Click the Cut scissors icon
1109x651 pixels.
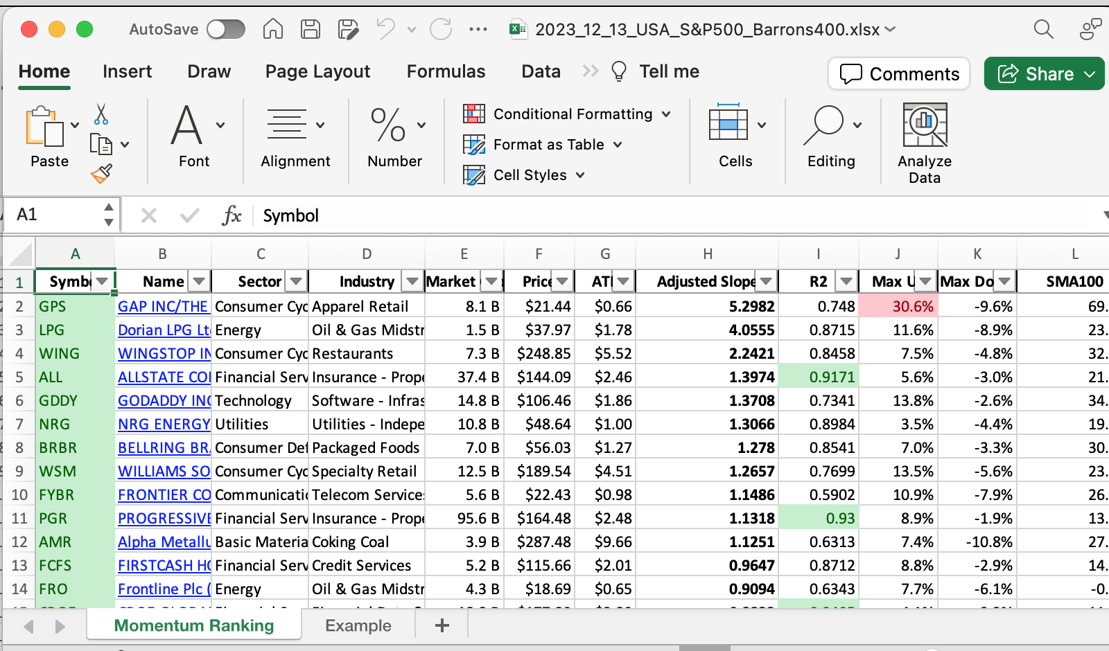click(101, 114)
